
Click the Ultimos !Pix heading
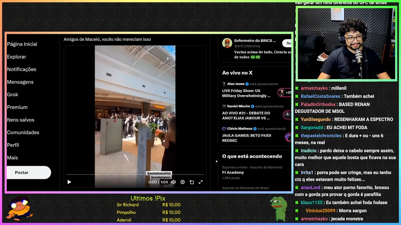[148, 198]
